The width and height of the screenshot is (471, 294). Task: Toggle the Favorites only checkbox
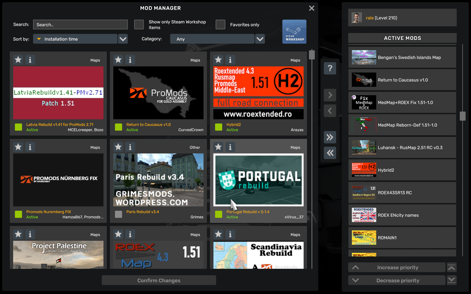click(220, 25)
